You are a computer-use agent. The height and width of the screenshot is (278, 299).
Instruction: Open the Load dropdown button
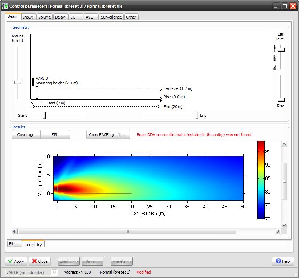[68, 261]
